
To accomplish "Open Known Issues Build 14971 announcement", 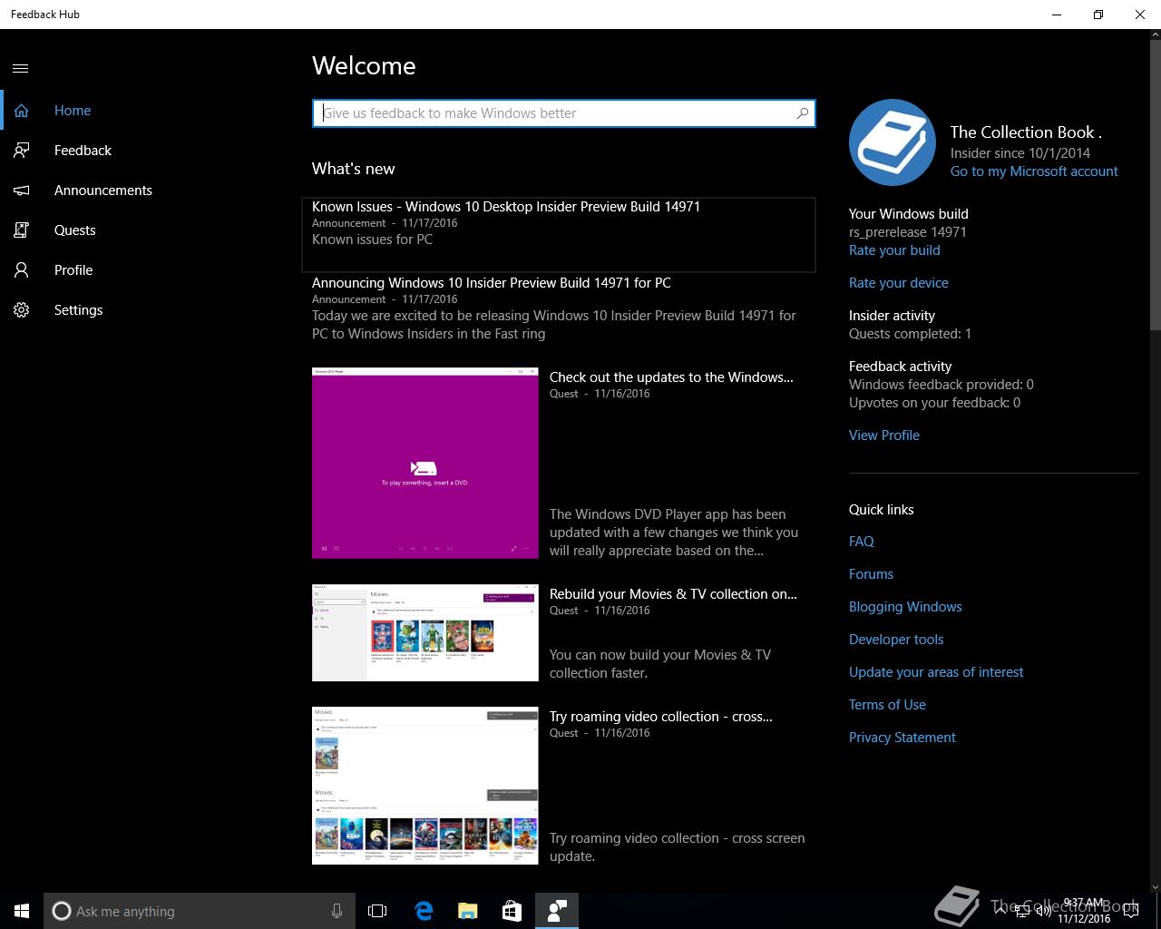I will tap(559, 234).
